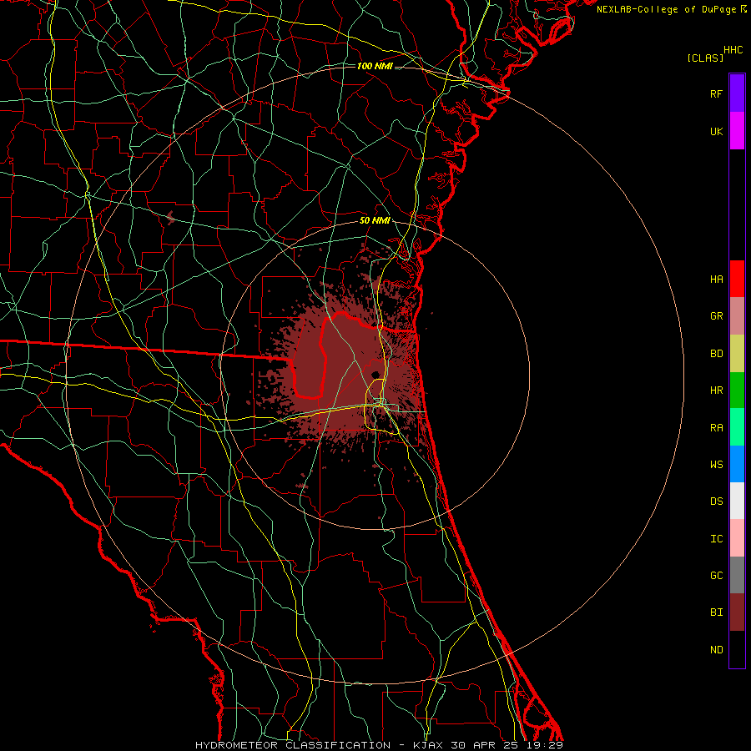Image resolution: width=751 pixels, height=751 pixels.
Task: Click the BI dark red legend swatch
Action: tap(737, 612)
